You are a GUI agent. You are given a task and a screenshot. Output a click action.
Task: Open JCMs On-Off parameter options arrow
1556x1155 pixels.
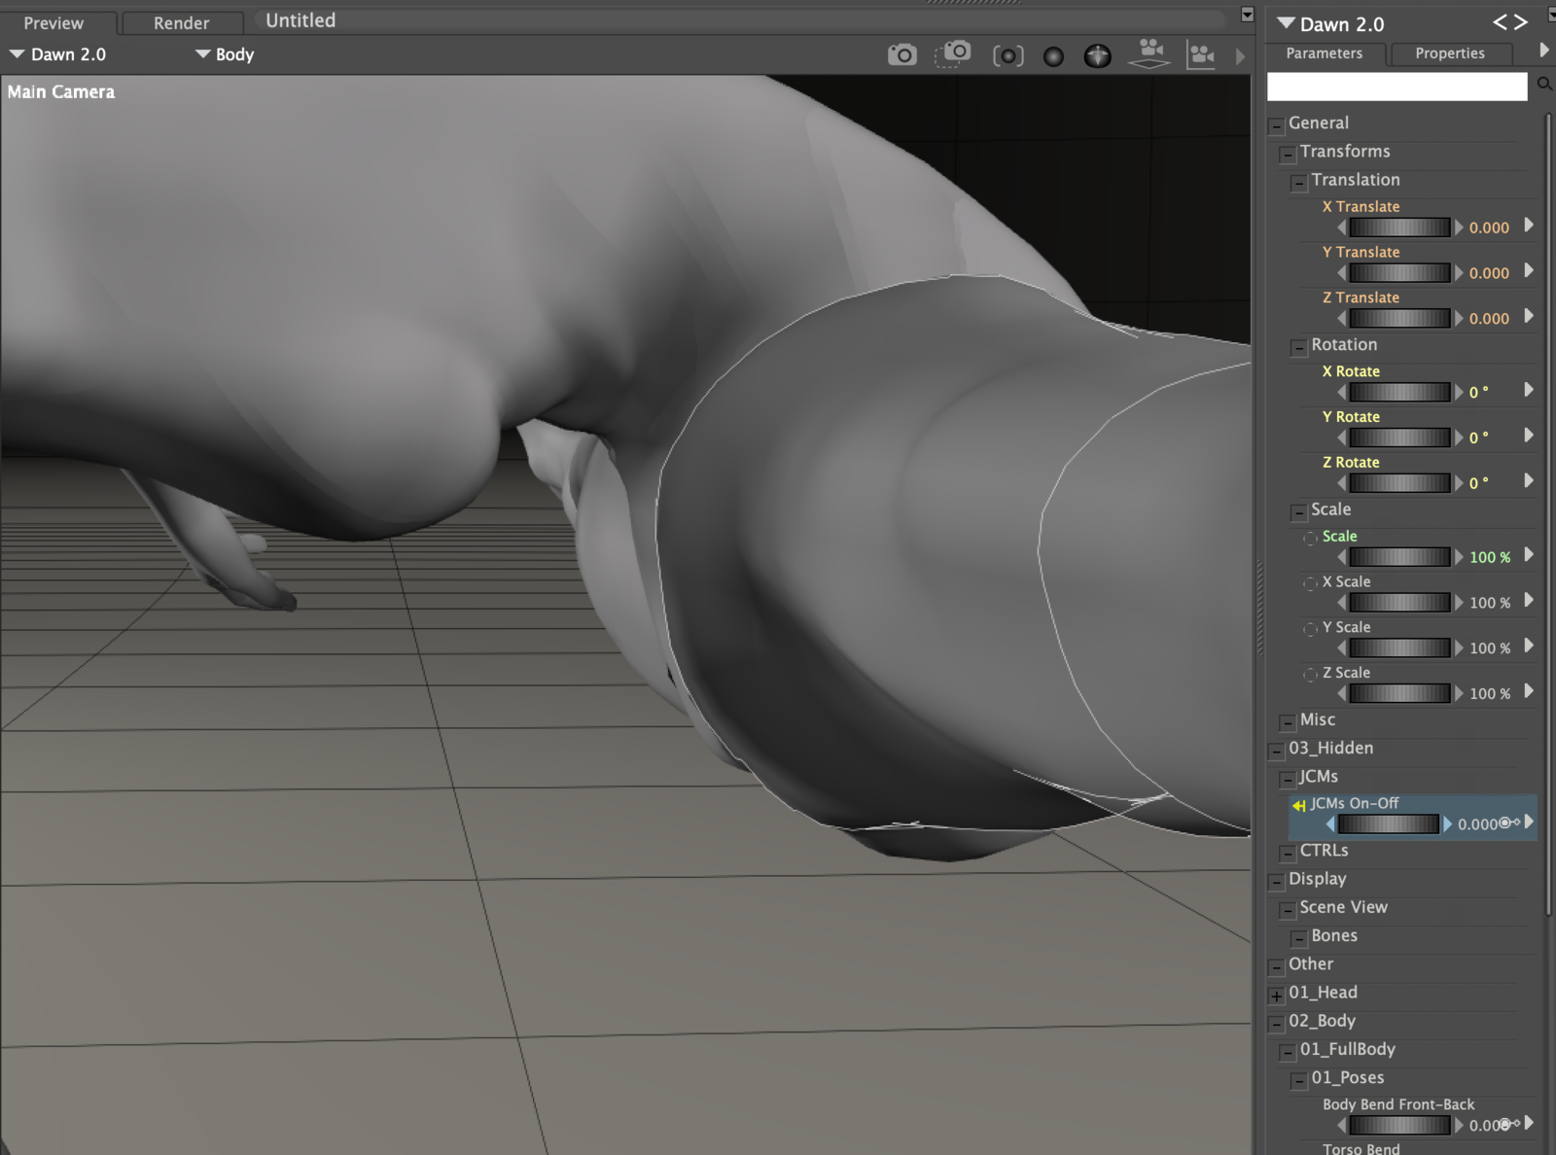(1529, 822)
